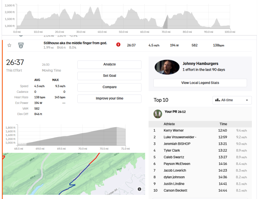The width and height of the screenshot is (259, 199).
Task: Click the Analyze button
Action: click(x=109, y=65)
